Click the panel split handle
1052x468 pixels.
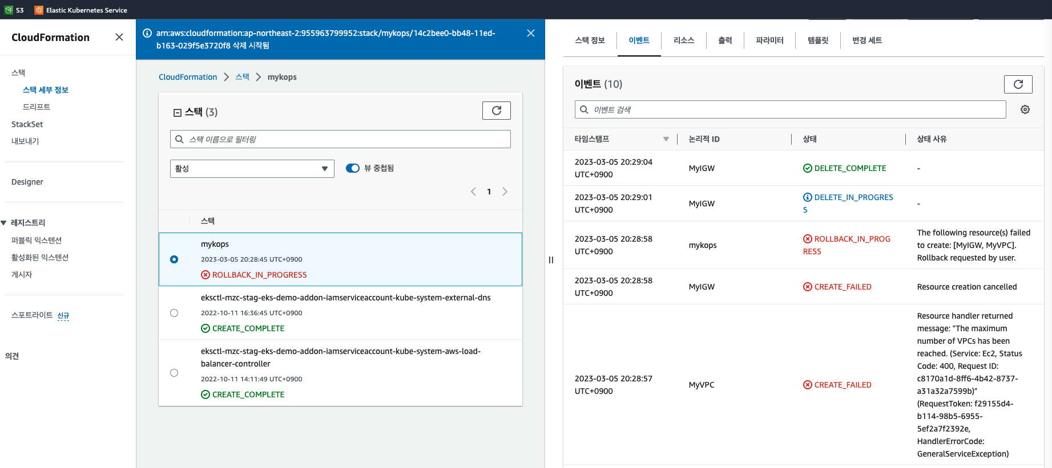tap(551, 260)
